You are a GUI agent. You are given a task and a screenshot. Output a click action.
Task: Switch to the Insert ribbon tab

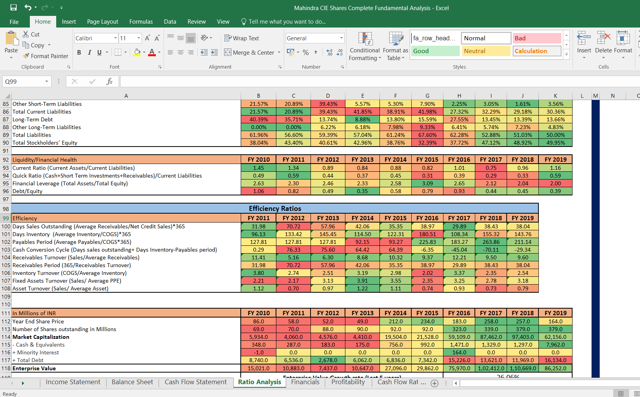(69, 22)
